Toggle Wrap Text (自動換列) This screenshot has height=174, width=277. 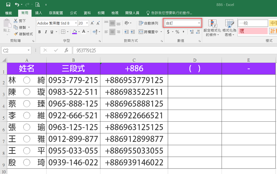[x=149, y=23]
